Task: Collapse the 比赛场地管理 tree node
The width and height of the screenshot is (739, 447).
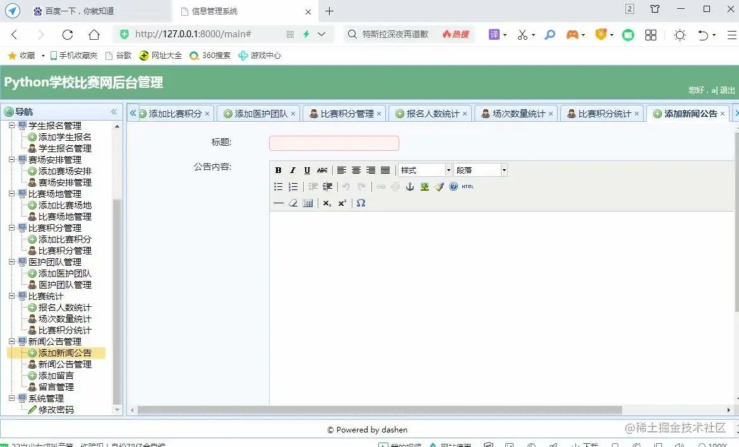Action: pos(12,194)
